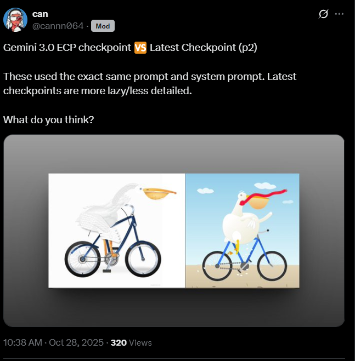Click the 10:38 AM timestamp

tap(23, 342)
